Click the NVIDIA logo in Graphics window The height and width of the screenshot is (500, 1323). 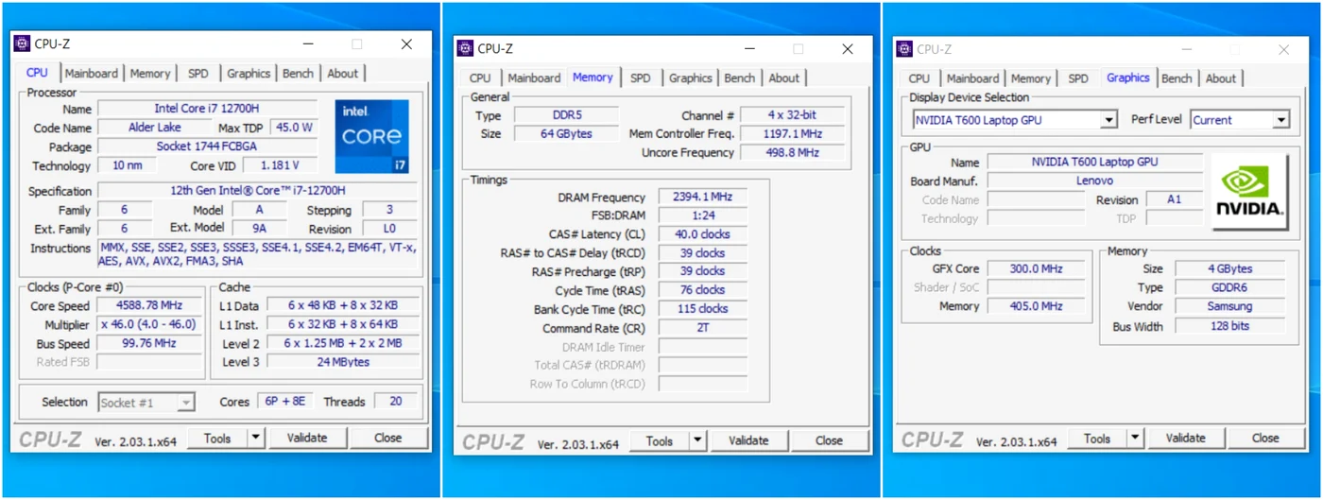coord(1248,191)
